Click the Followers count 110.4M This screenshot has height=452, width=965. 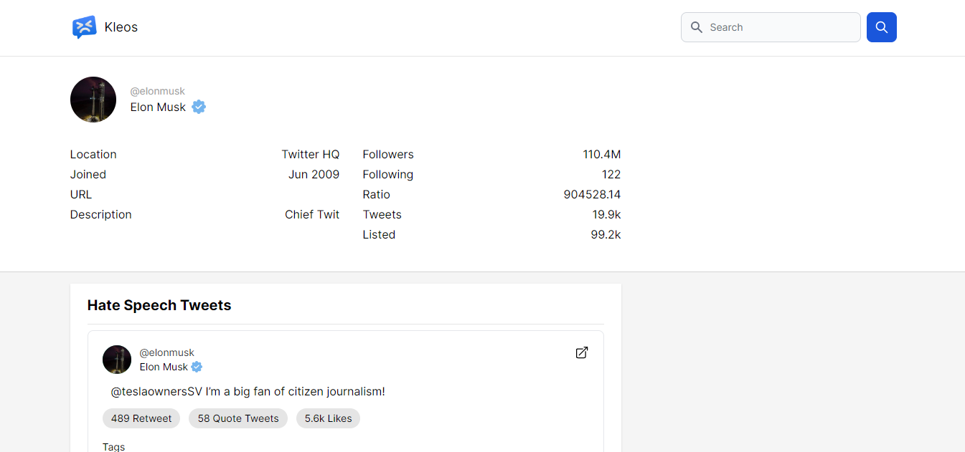[601, 154]
